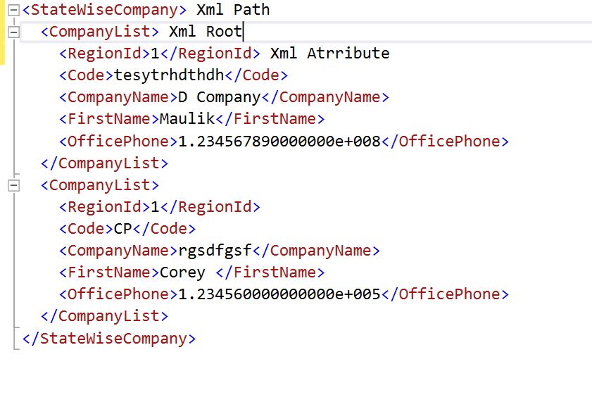Screen dimensions: 592x395
Task: Click the OfficePhone value 1.234567890000000e+008
Action: [x=279, y=142]
